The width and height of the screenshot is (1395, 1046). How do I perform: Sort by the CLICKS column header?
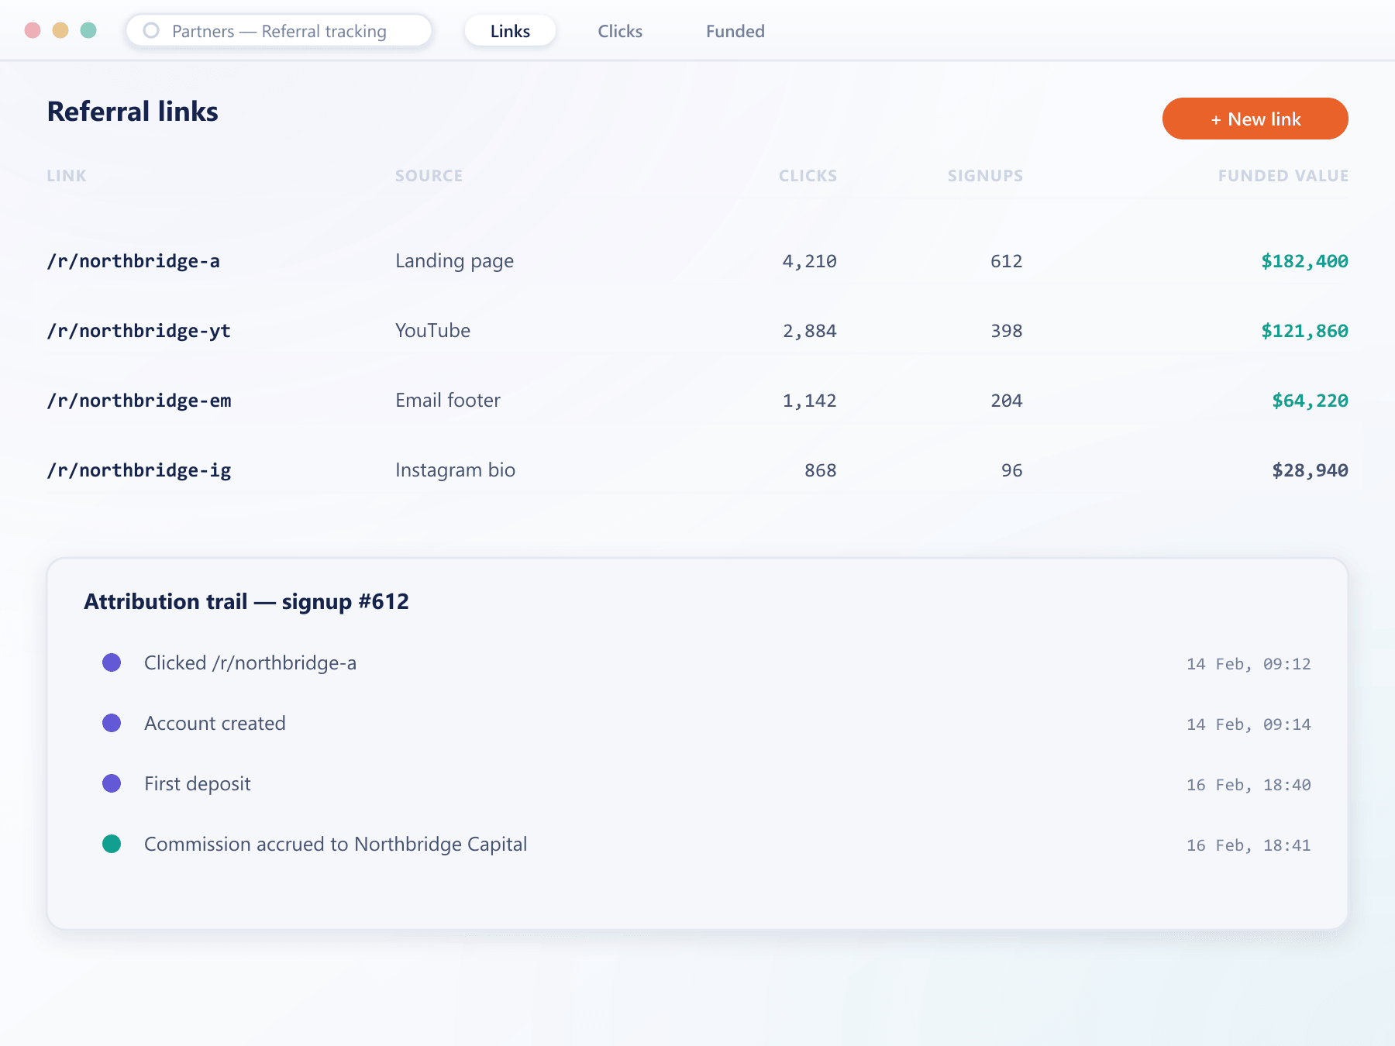pos(808,176)
